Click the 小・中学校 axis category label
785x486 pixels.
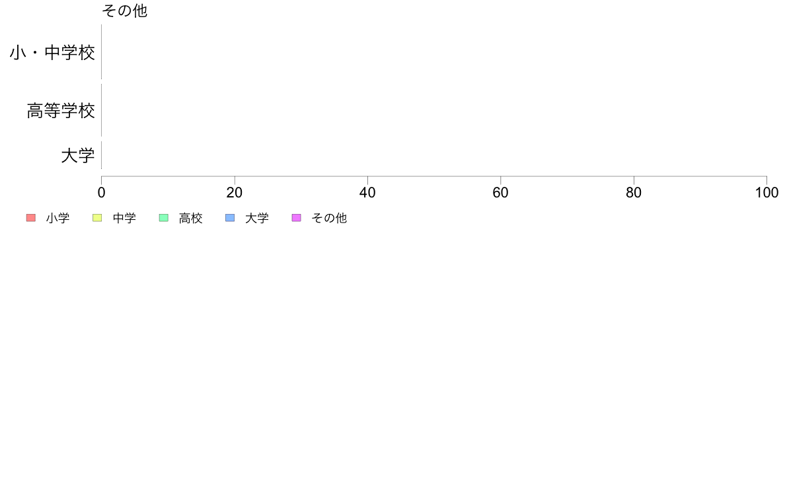(52, 53)
